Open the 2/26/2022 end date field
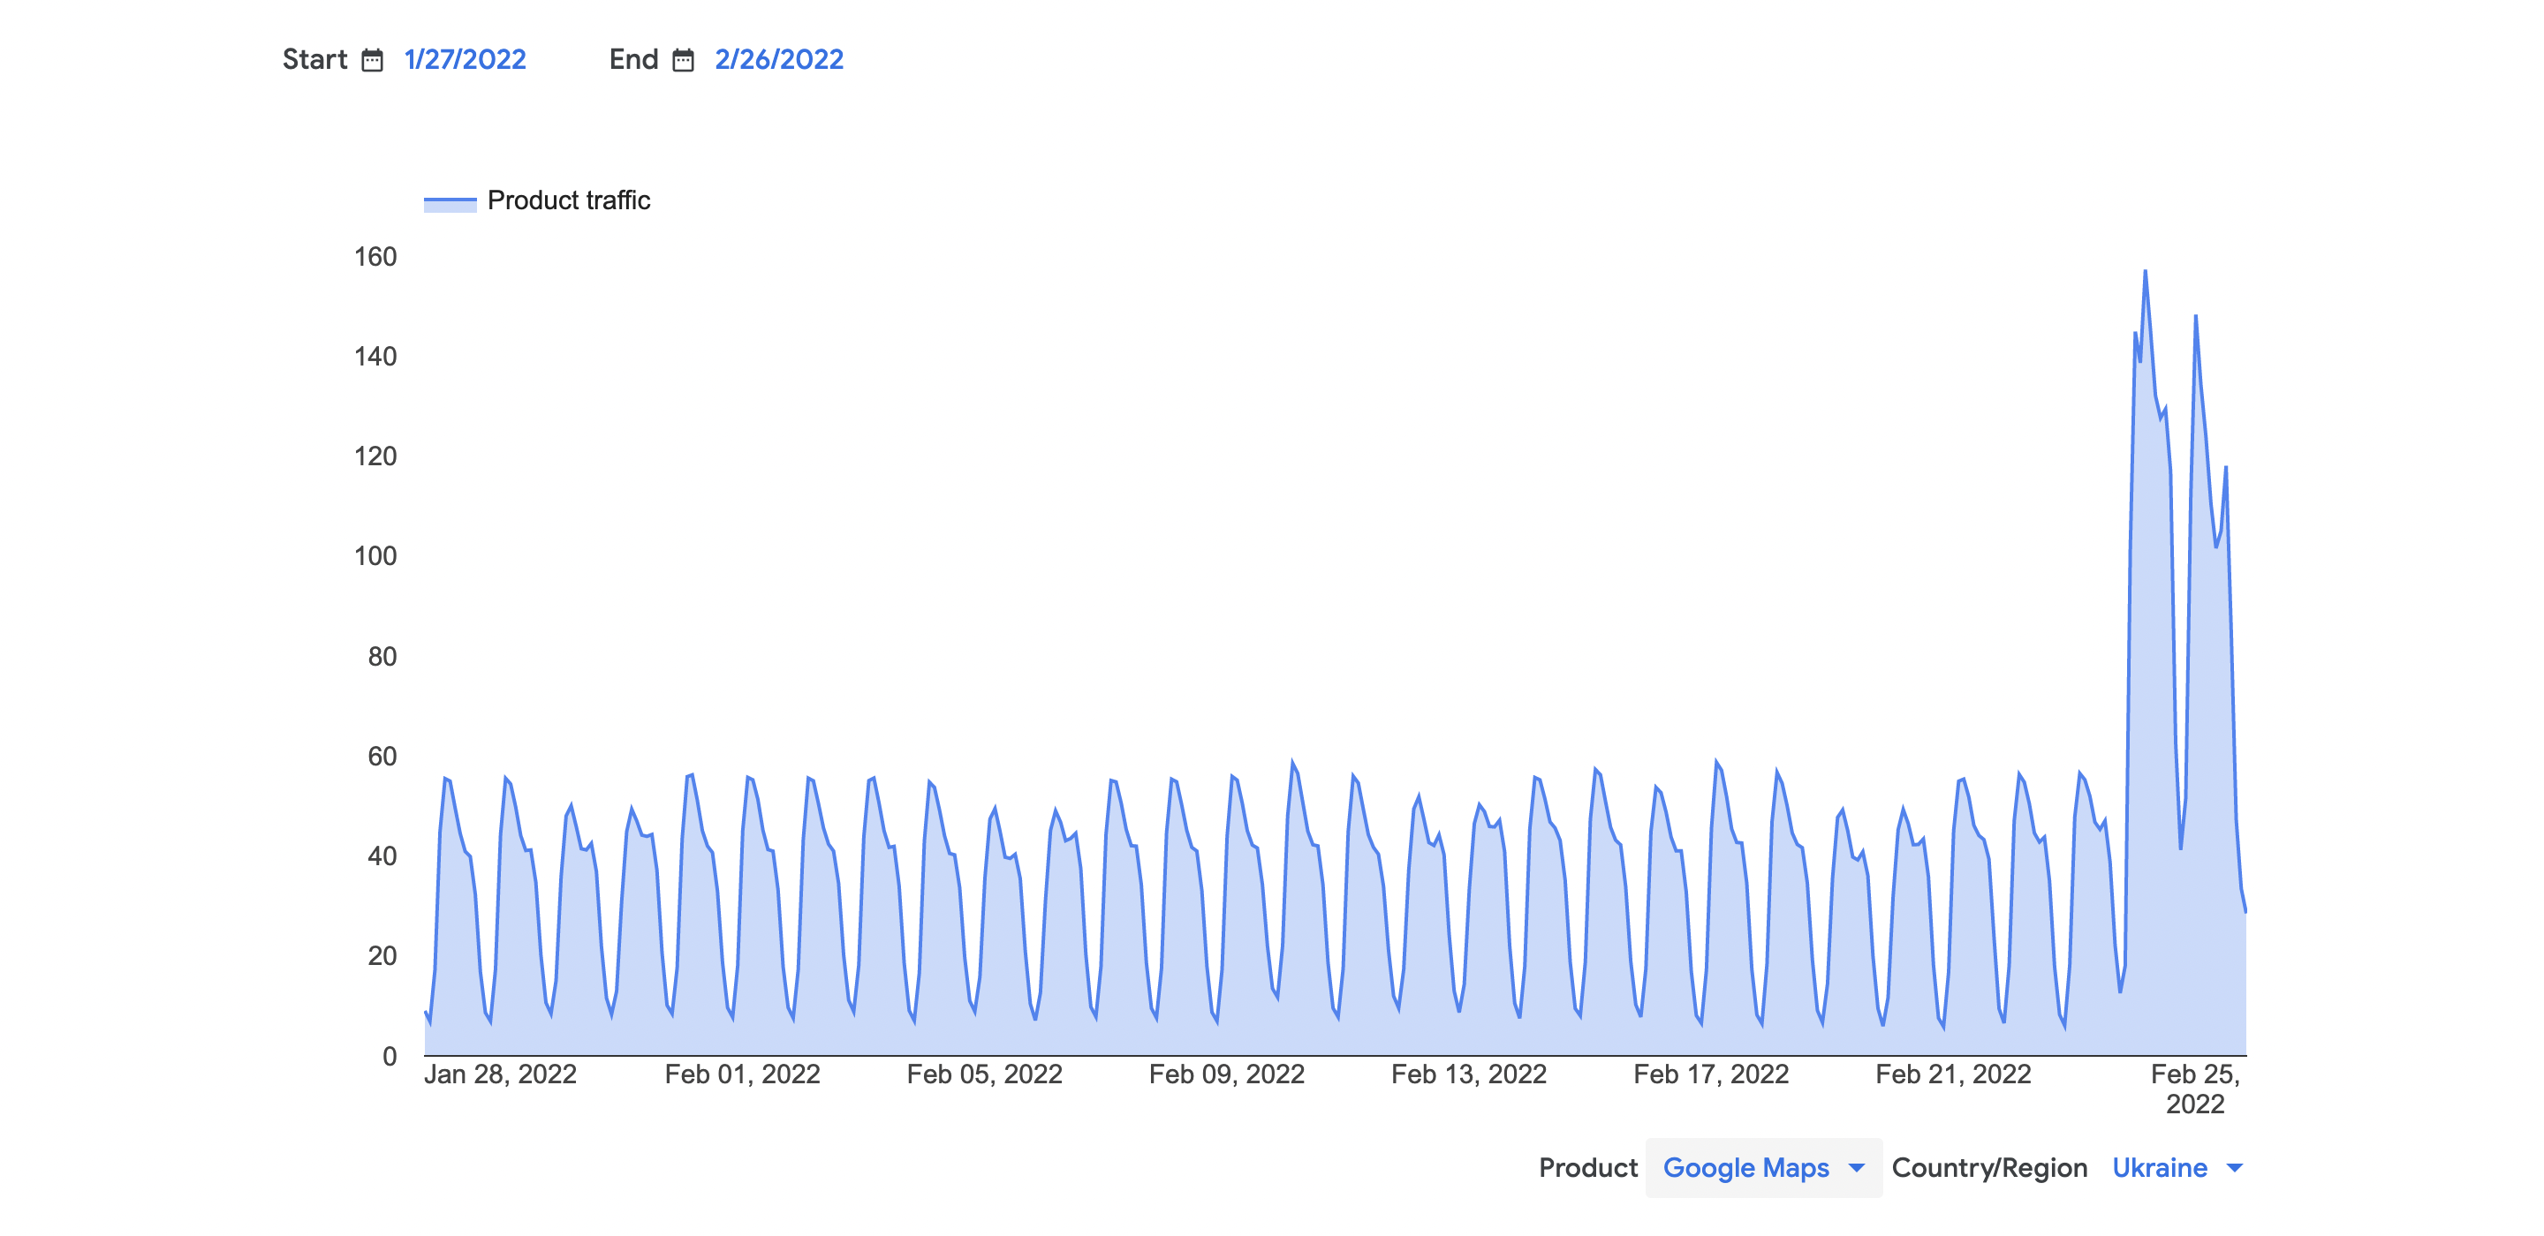This screenshot has width=2544, height=1236. click(x=778, y=59)
